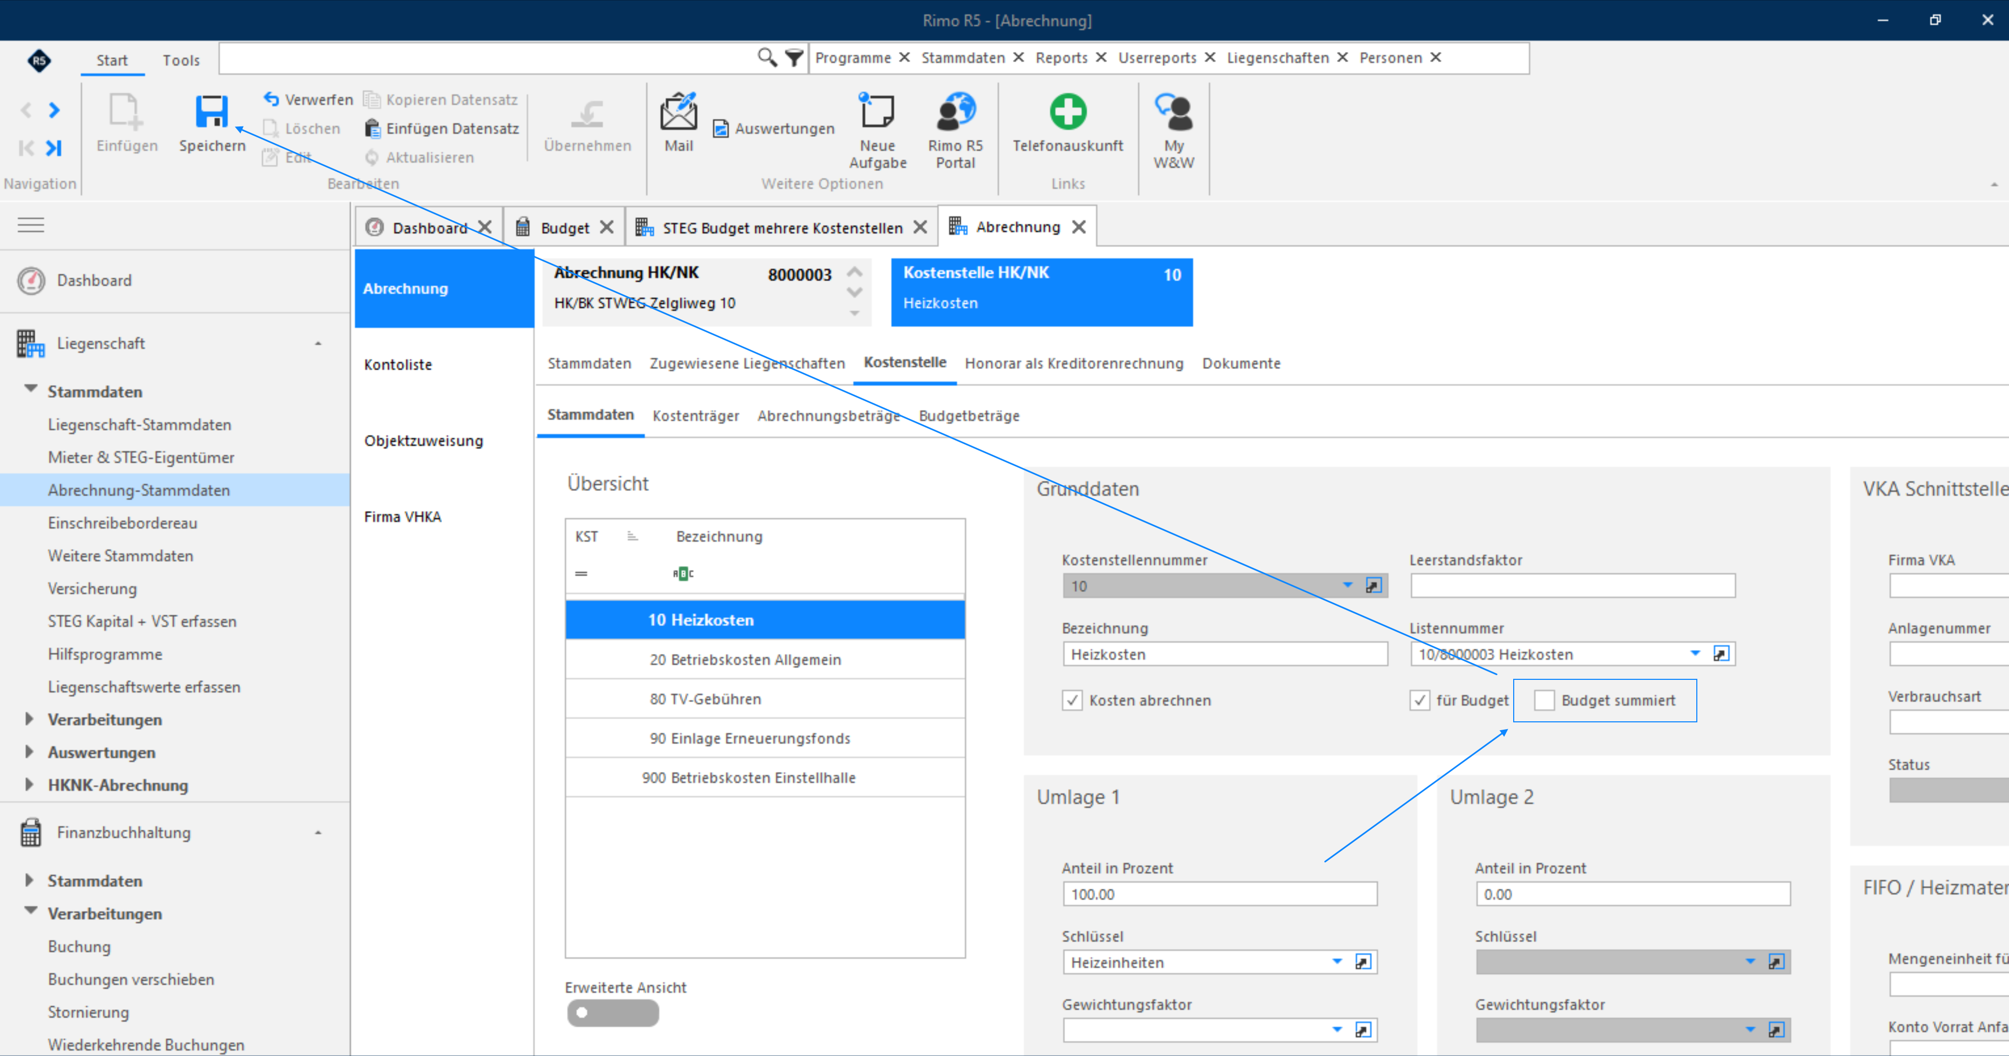Switch to Zugewiesene Liegenschaften tab
The width and height of the screenshot is (2009, 1056).
(747, 362)
